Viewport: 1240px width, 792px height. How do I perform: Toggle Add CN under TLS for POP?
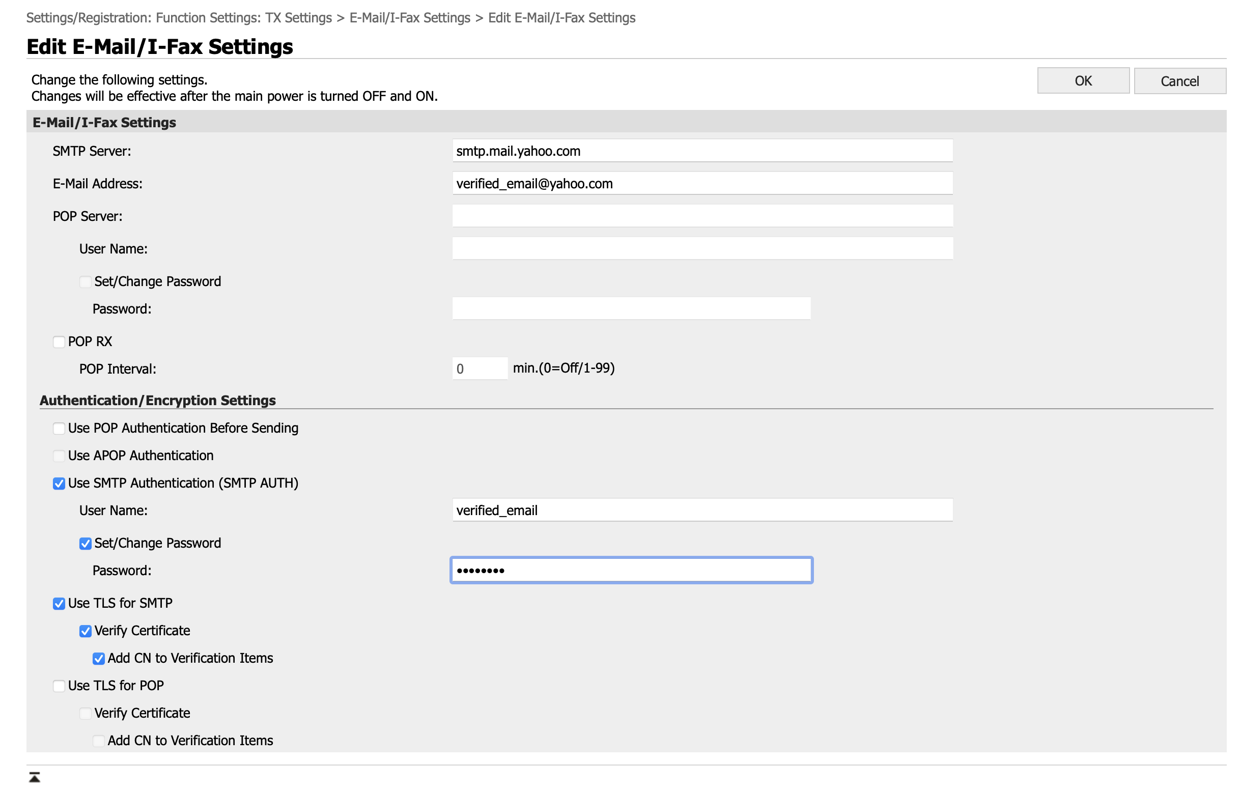(98, 741)
